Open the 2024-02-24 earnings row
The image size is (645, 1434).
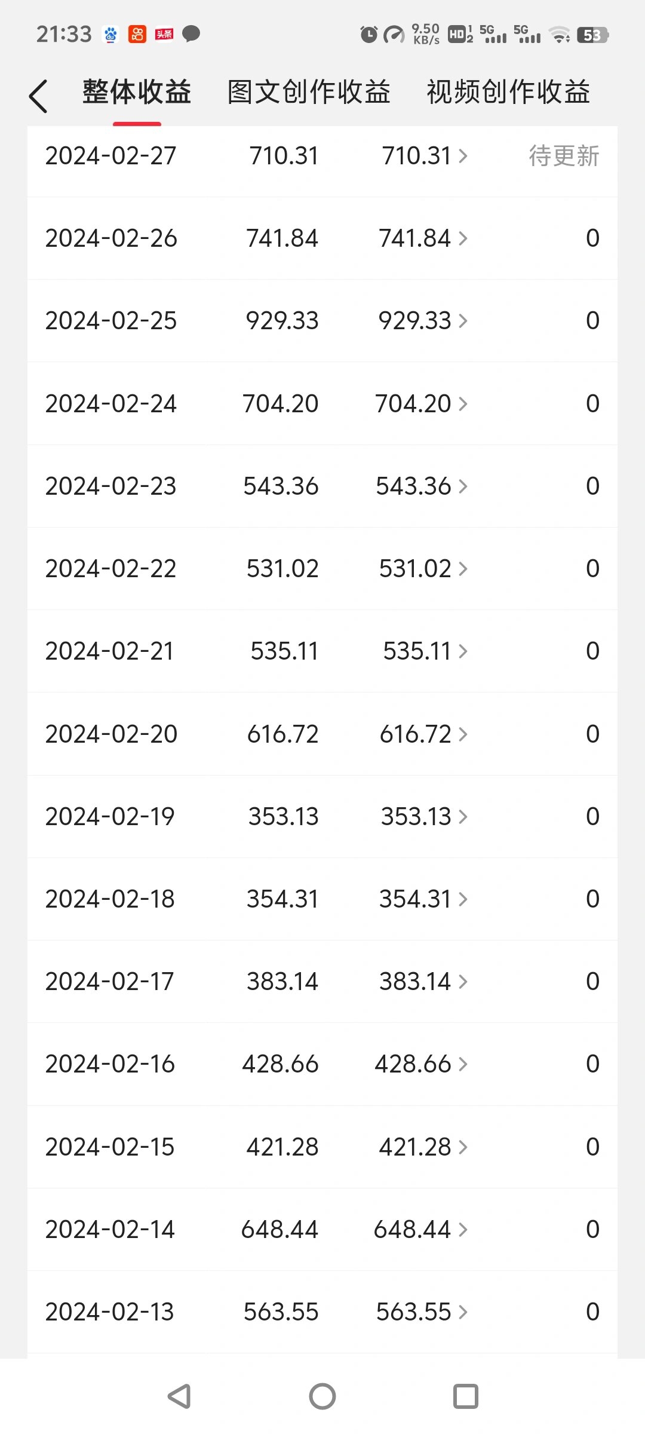[x=322, y=404]
